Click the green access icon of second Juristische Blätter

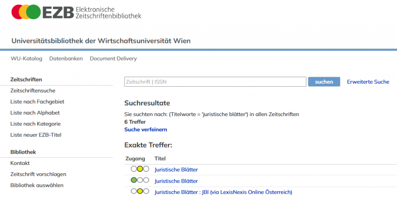pyautogui.click(x=140, y=180)
